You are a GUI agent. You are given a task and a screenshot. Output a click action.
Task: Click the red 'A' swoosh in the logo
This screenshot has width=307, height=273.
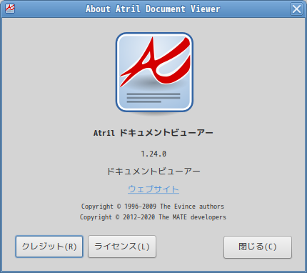tap(156, 61)
